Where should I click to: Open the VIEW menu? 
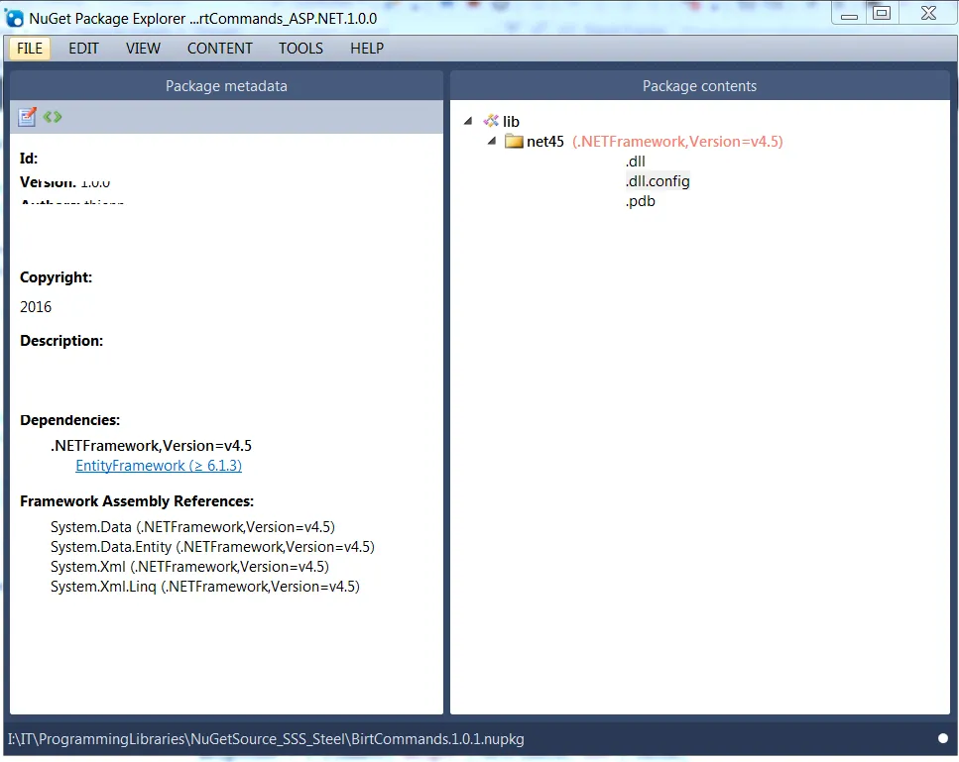tap(143, 49)
